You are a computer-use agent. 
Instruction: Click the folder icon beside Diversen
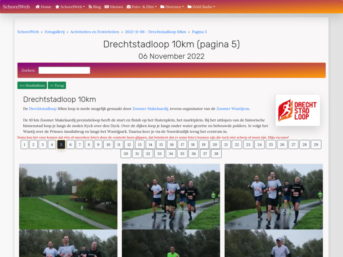point(162,7)
